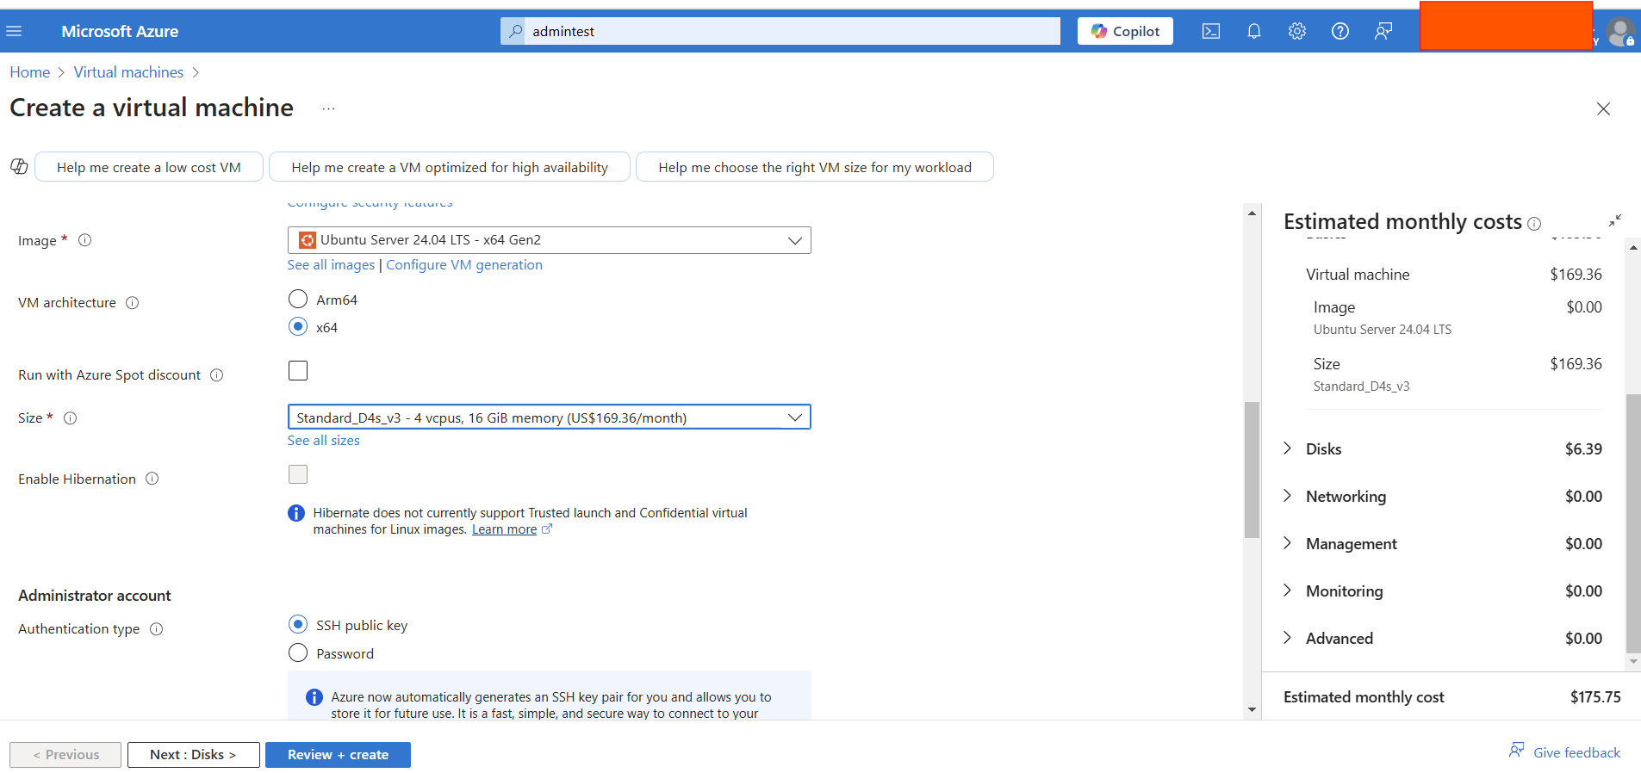Viewport: 1641px width, 773px height.
Task: Choose Password authentication type
Action: 298,652
